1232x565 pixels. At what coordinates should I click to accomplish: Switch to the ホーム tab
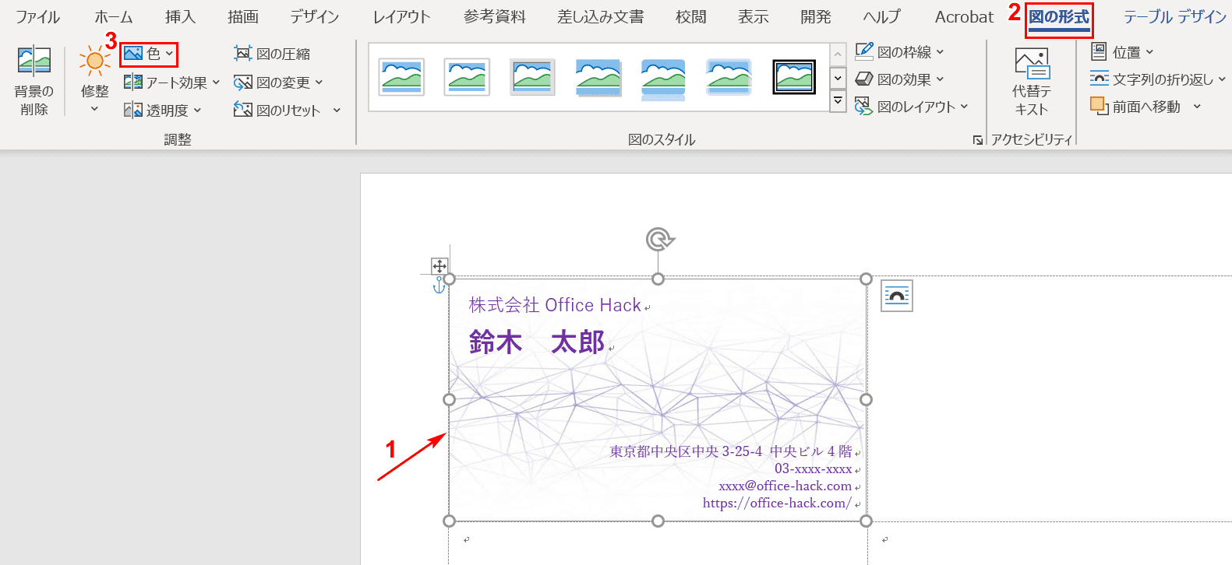[114, 17]
